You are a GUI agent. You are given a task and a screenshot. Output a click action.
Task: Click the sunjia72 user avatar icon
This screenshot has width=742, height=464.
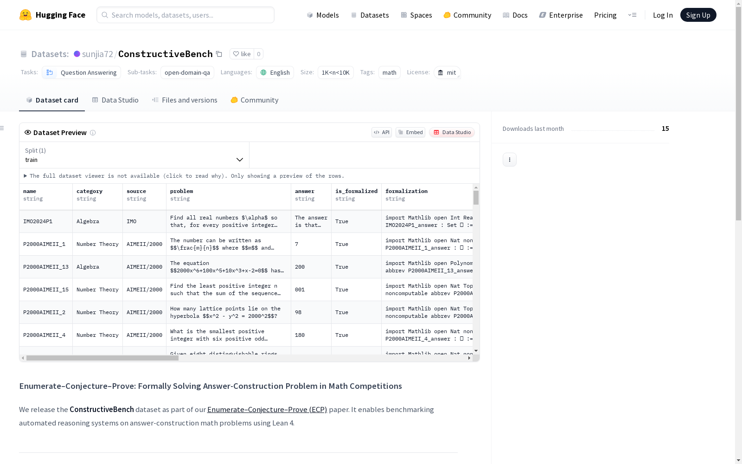pos(77,54)
